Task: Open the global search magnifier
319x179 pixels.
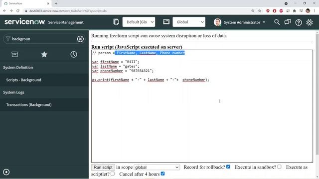Action: coord(277,22)
